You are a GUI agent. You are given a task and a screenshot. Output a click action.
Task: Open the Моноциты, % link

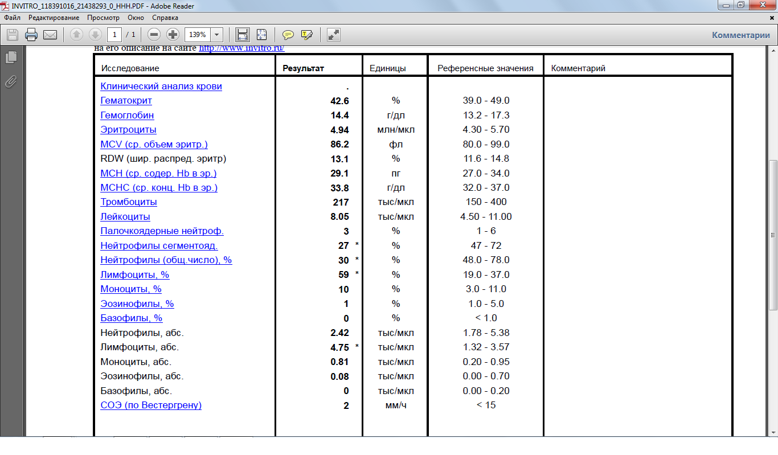(x=131, y=289)
